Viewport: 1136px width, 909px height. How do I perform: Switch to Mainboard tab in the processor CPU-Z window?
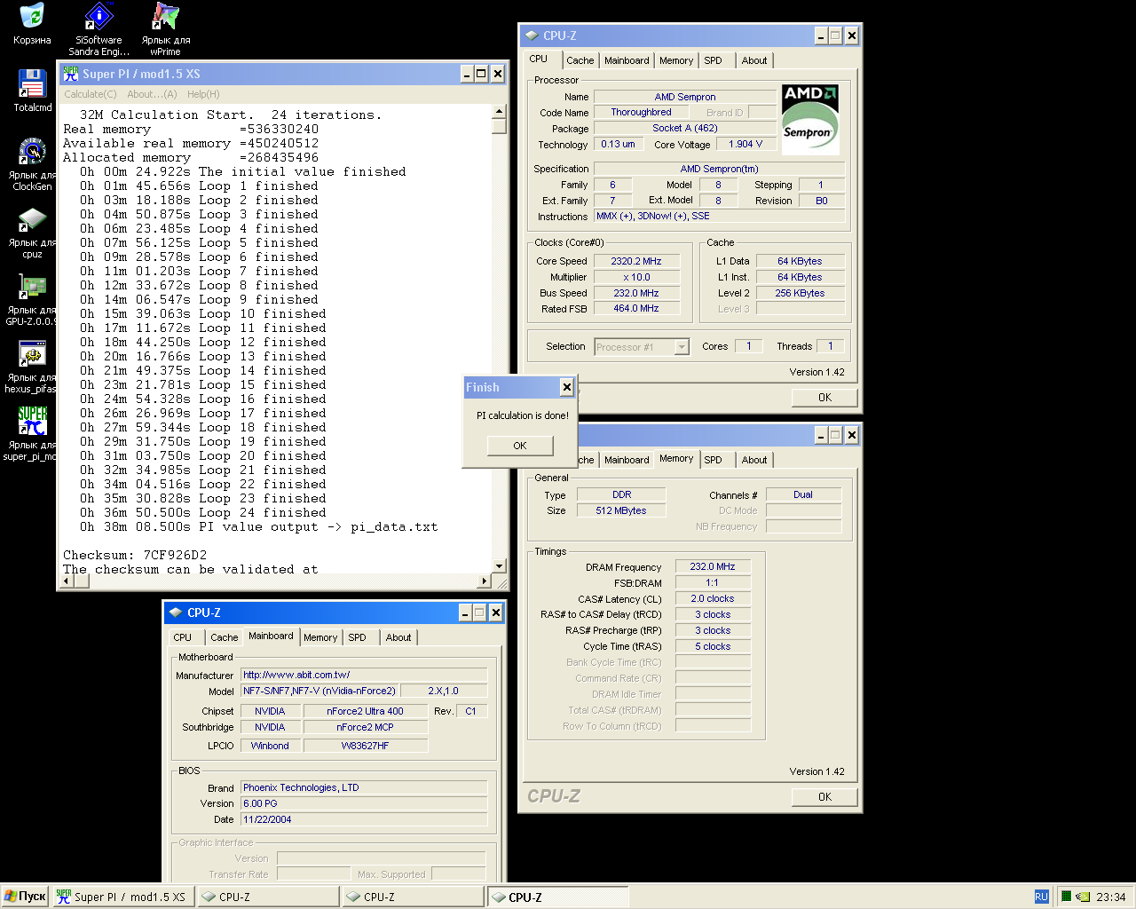[x=627, y=60]
